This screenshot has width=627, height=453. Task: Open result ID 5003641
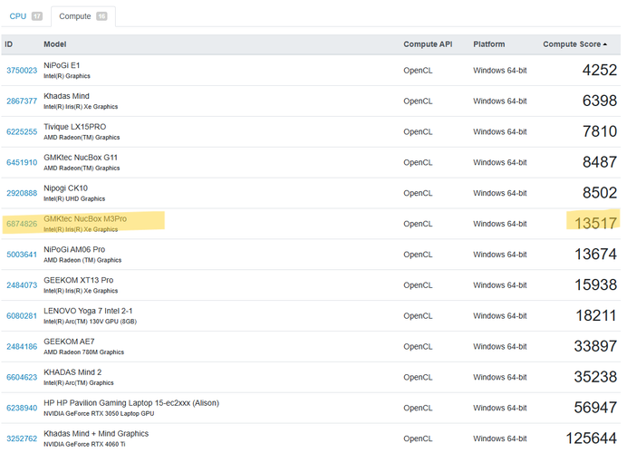point(22,255)
